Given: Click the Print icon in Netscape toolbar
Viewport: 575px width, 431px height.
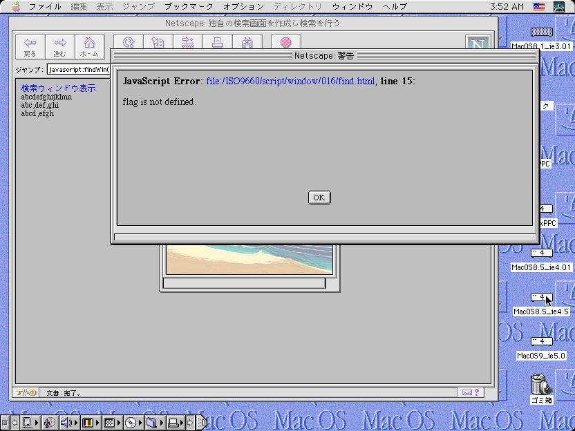Looking at the screenshot, I should pos(218,42).
